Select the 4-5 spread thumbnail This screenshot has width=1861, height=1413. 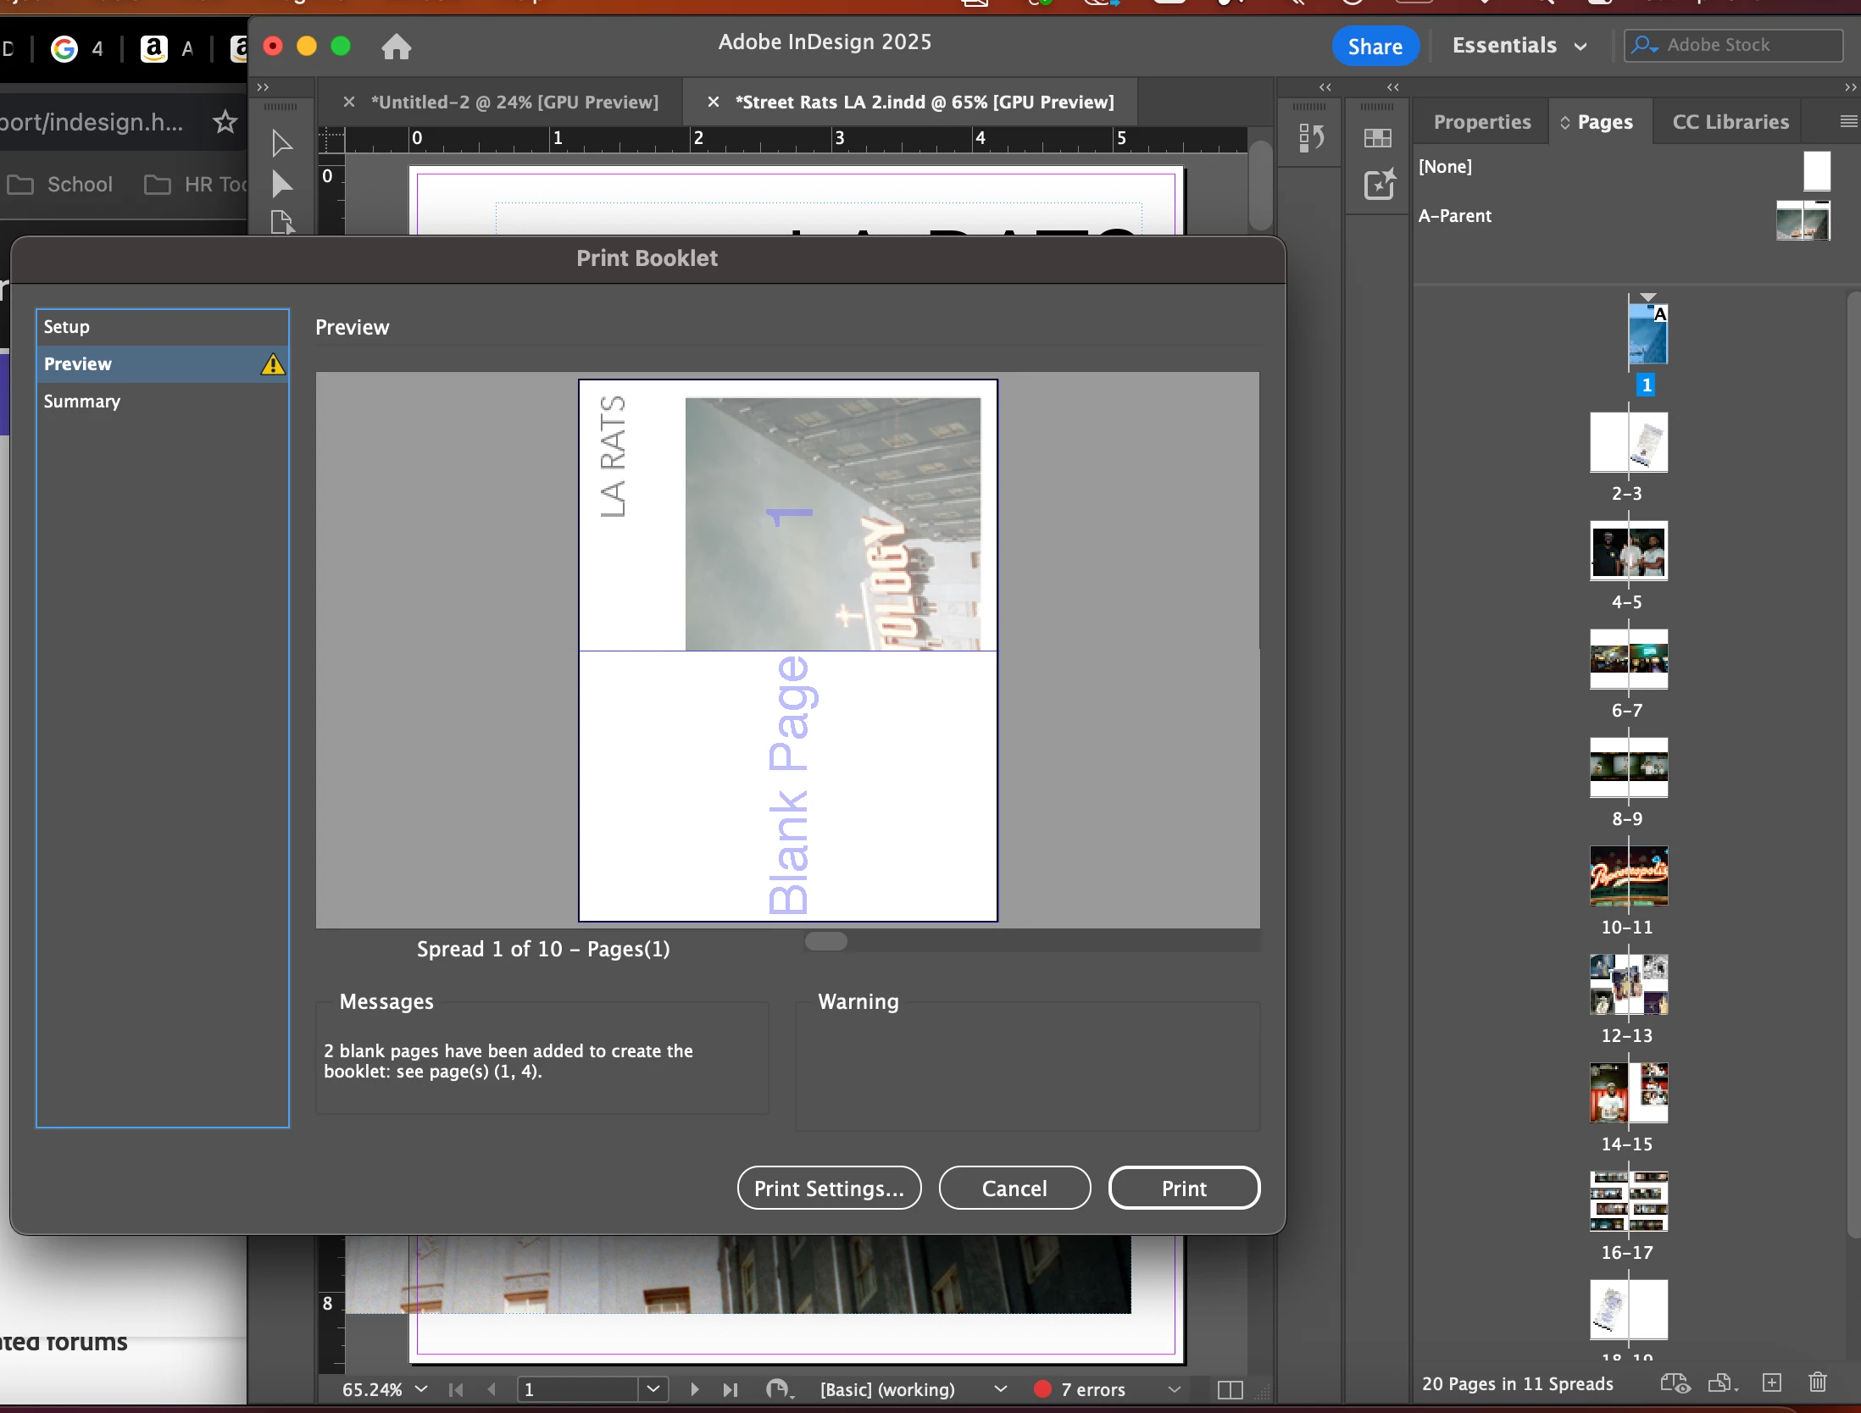tap(1628, 551)
